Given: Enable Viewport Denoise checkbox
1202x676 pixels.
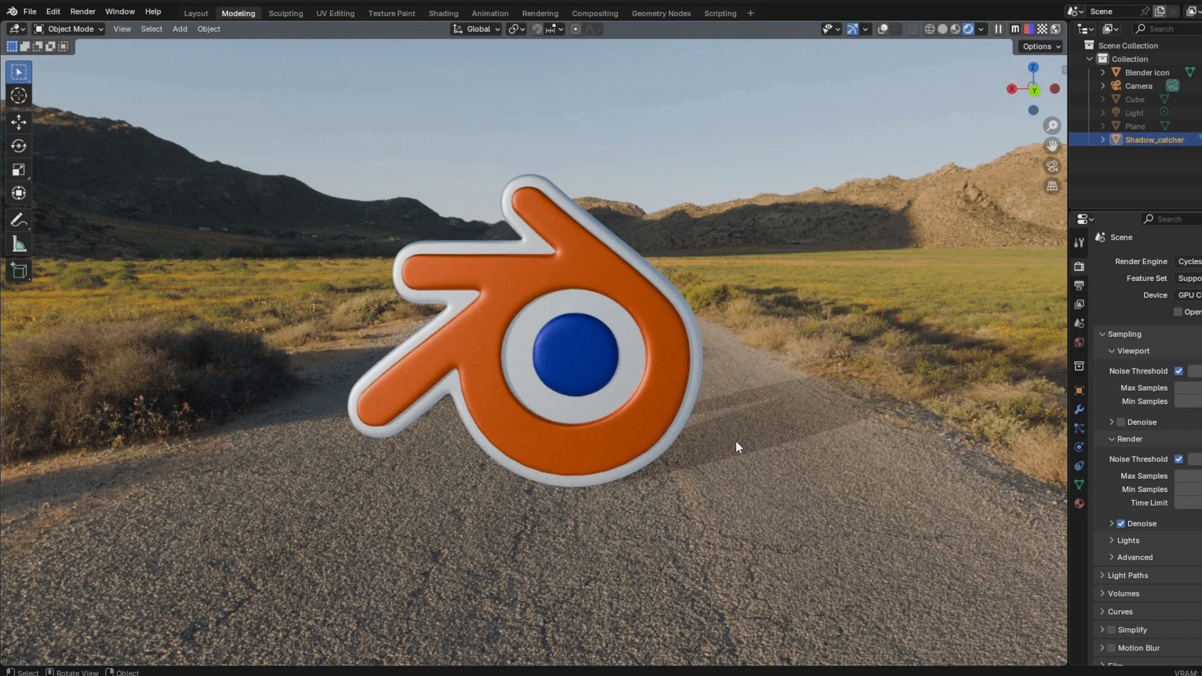Looking at the screenshot, I should click(1121, 422).
